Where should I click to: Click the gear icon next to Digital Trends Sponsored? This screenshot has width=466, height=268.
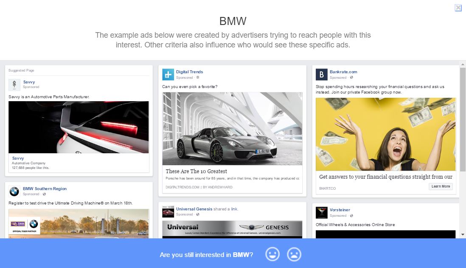198,77
